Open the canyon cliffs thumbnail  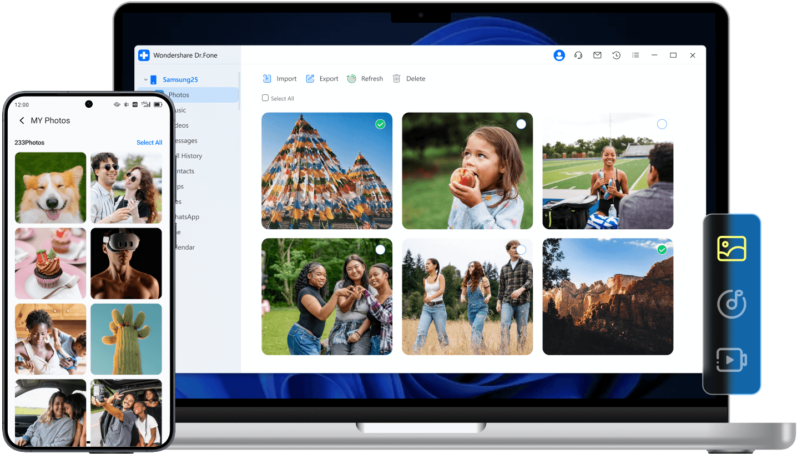[608, 297]
